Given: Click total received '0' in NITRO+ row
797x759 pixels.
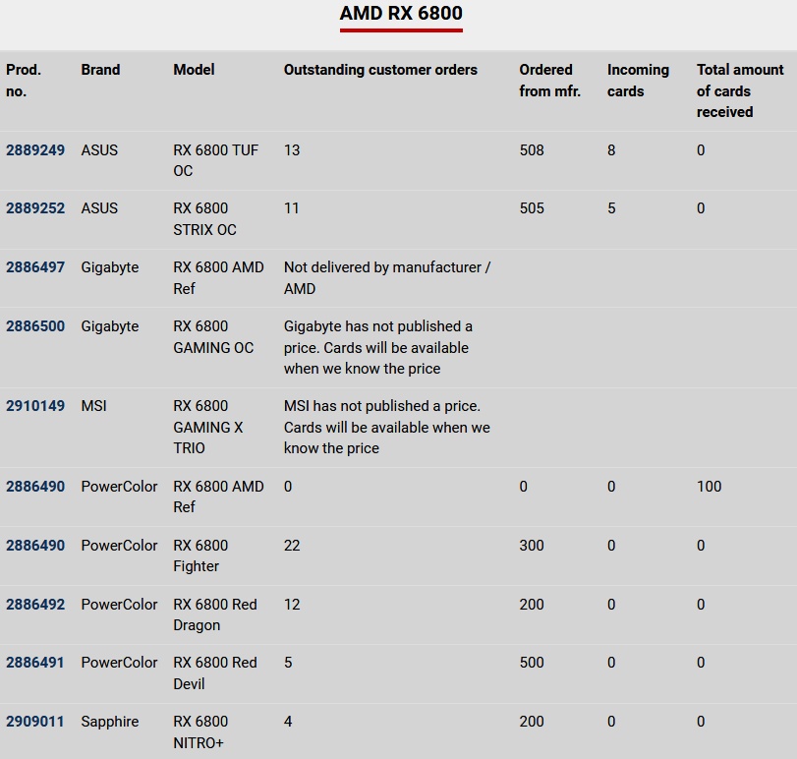Looking at the screenshot, I should (x=701, y=722).
